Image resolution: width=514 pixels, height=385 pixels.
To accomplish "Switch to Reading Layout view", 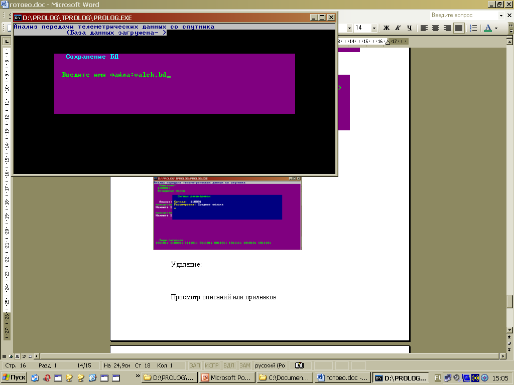I will tap(31, 356).
